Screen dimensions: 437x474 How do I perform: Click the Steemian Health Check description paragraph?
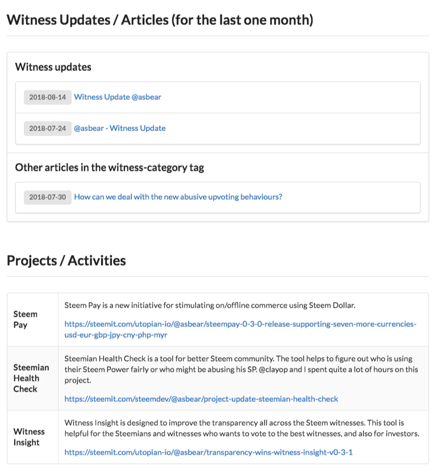[241, 370]
